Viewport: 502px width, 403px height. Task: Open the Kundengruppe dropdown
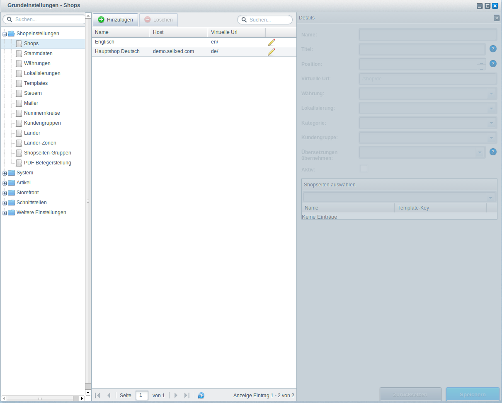click(491, 138)
